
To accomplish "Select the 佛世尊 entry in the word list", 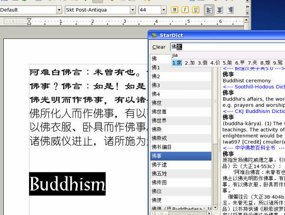I will click(x=181, y=112).
